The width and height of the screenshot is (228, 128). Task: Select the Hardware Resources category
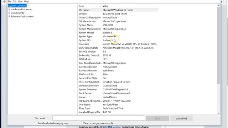[21, 10]
